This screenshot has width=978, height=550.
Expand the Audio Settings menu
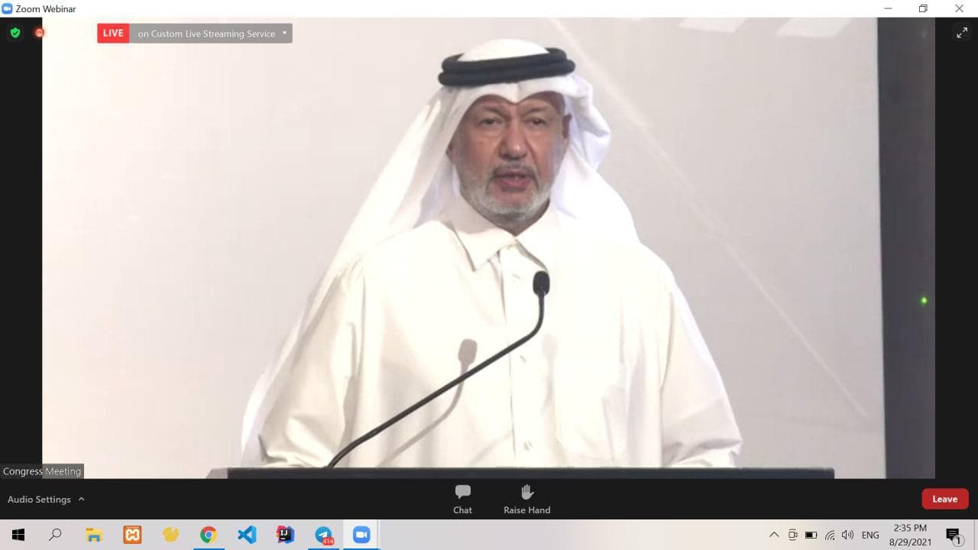(x=46, y=499)
